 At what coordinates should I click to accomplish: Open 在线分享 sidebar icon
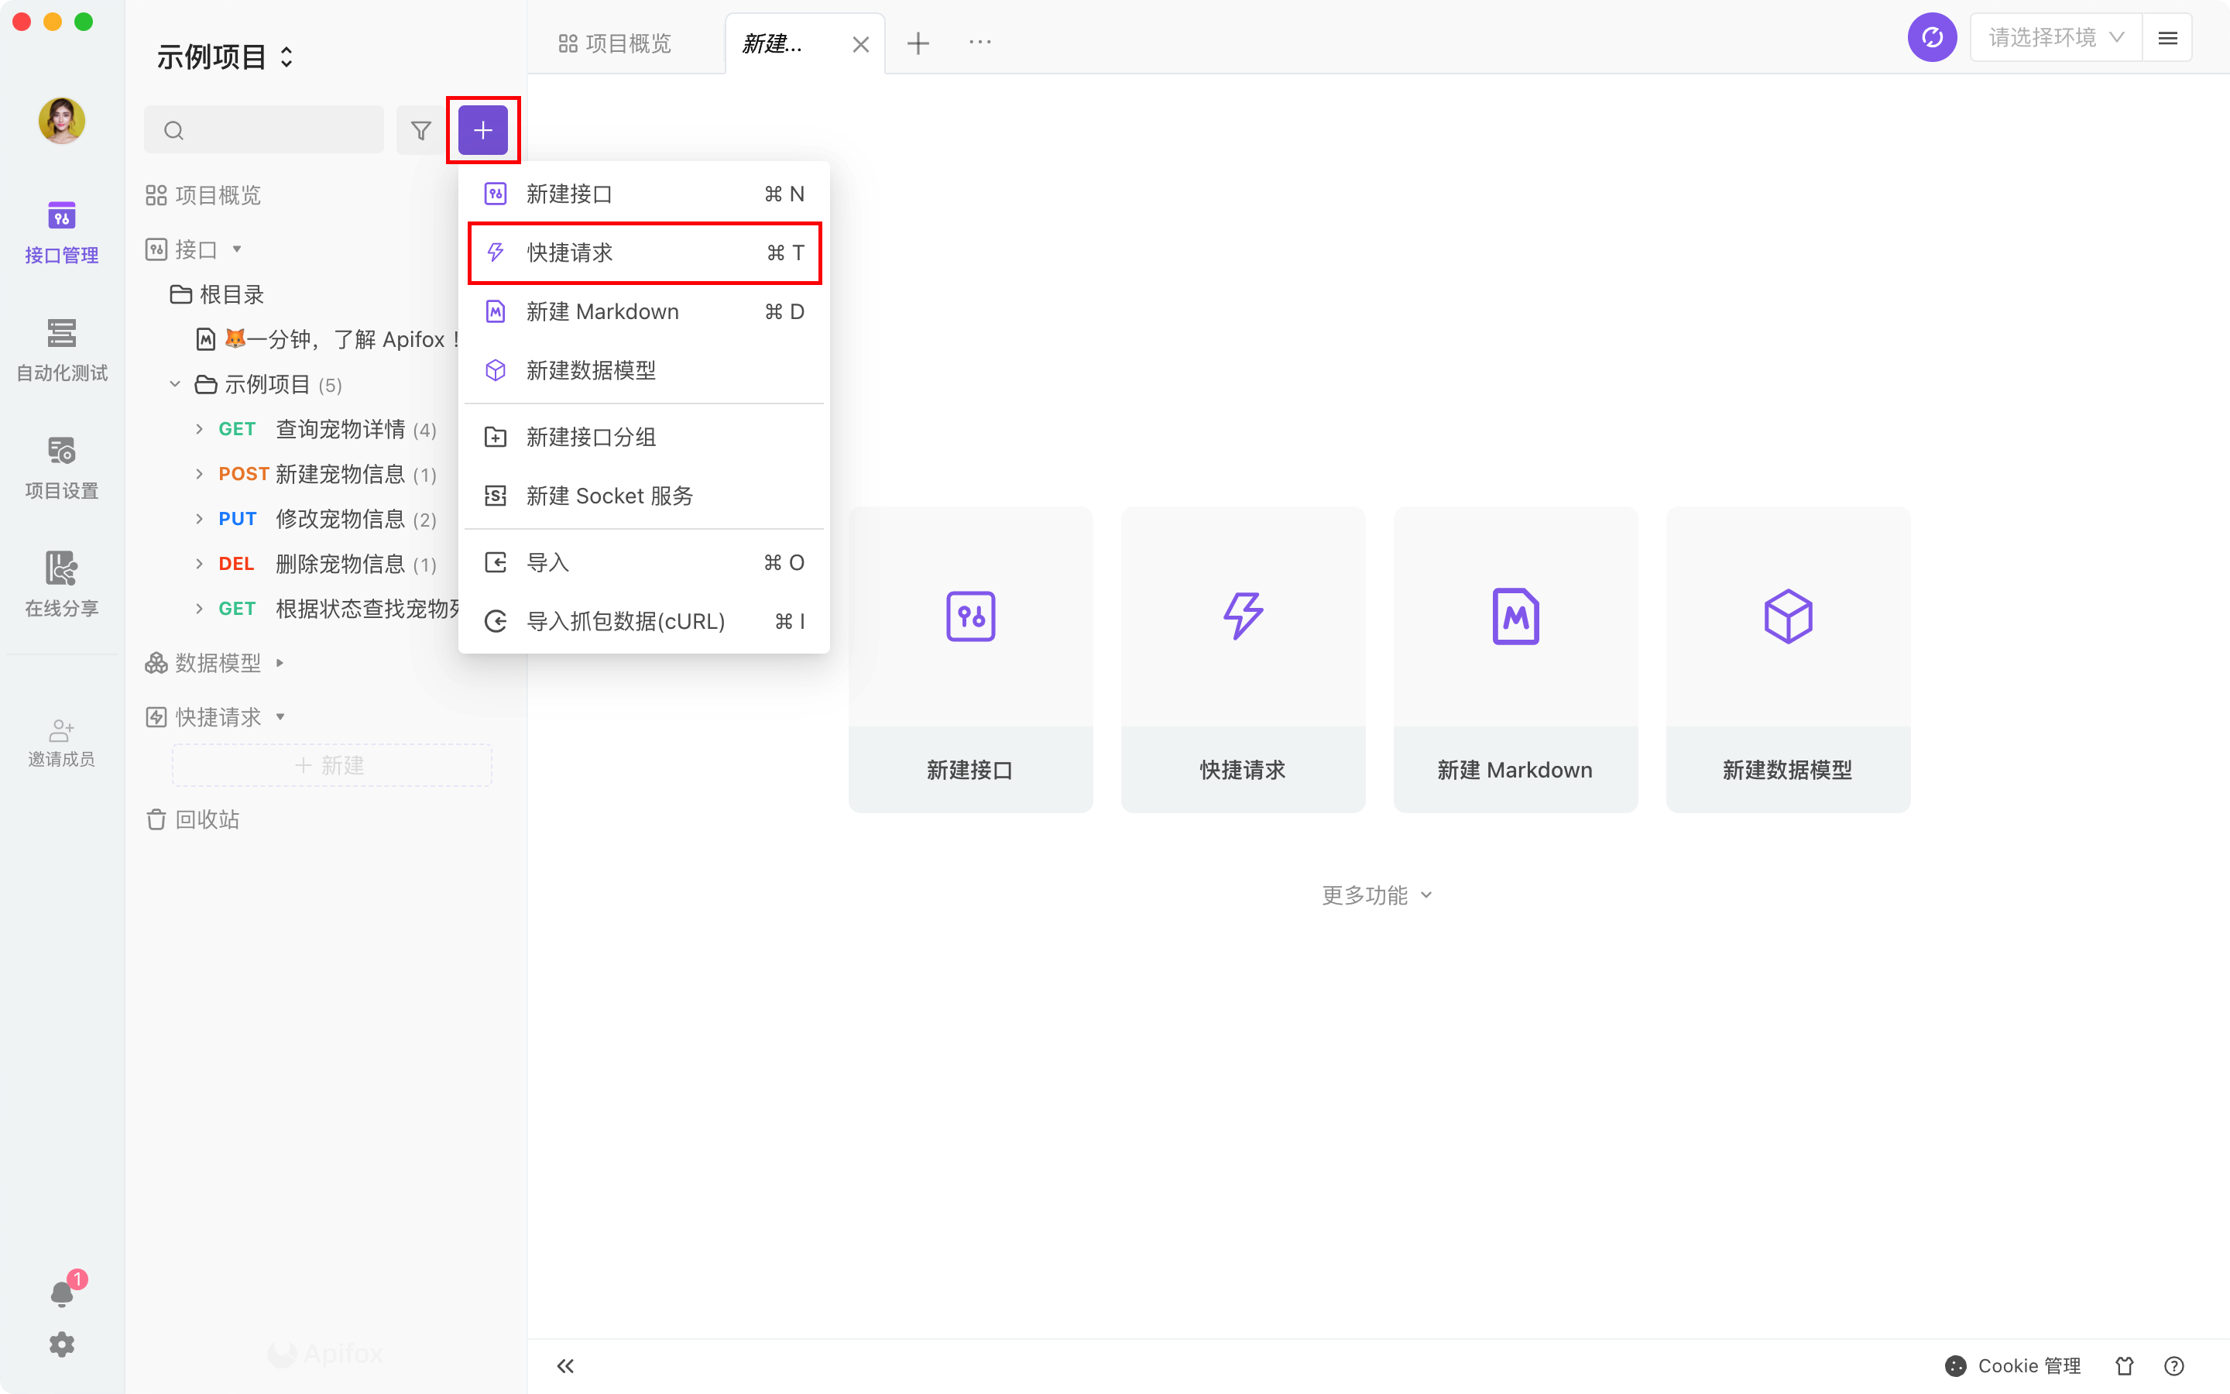tap(62, 584)
